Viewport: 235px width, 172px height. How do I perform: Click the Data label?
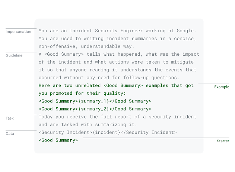(x=10, y=134)
